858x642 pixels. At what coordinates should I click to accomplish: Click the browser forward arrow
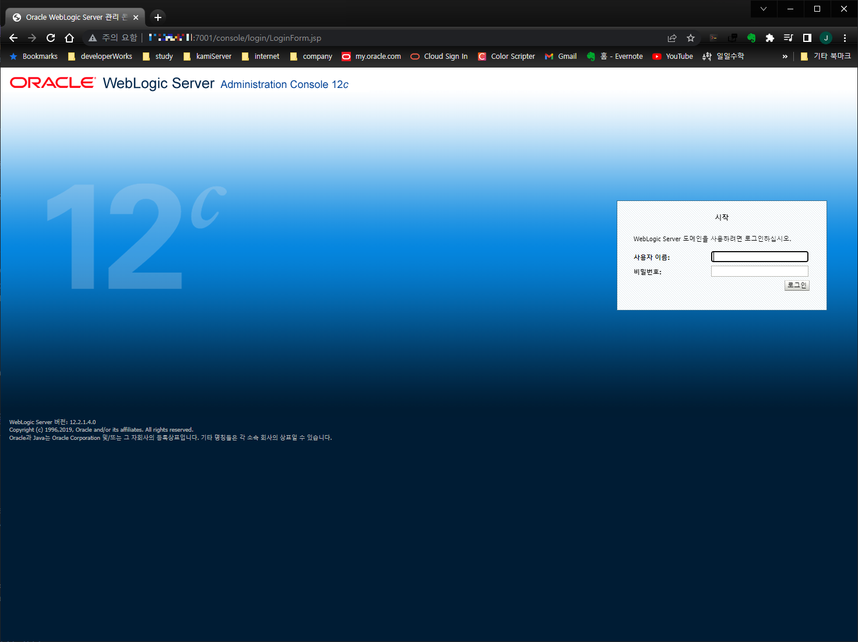click(32, 38)
